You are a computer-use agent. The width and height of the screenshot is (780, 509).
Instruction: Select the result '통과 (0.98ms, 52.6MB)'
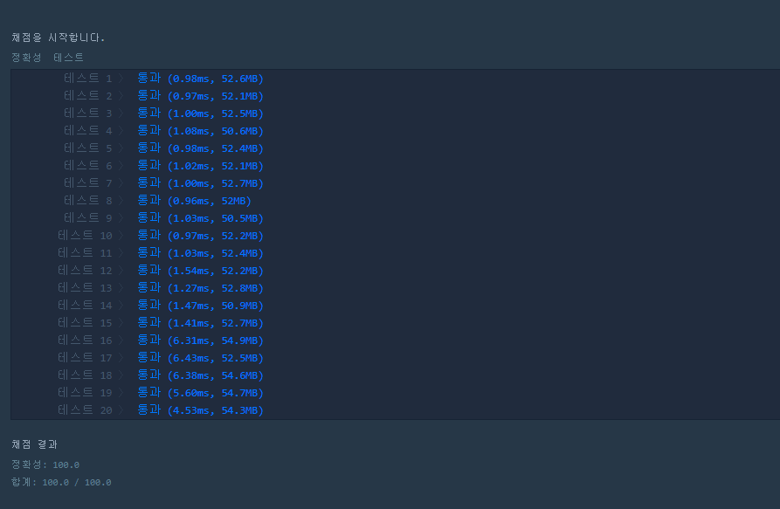[201, 79]
